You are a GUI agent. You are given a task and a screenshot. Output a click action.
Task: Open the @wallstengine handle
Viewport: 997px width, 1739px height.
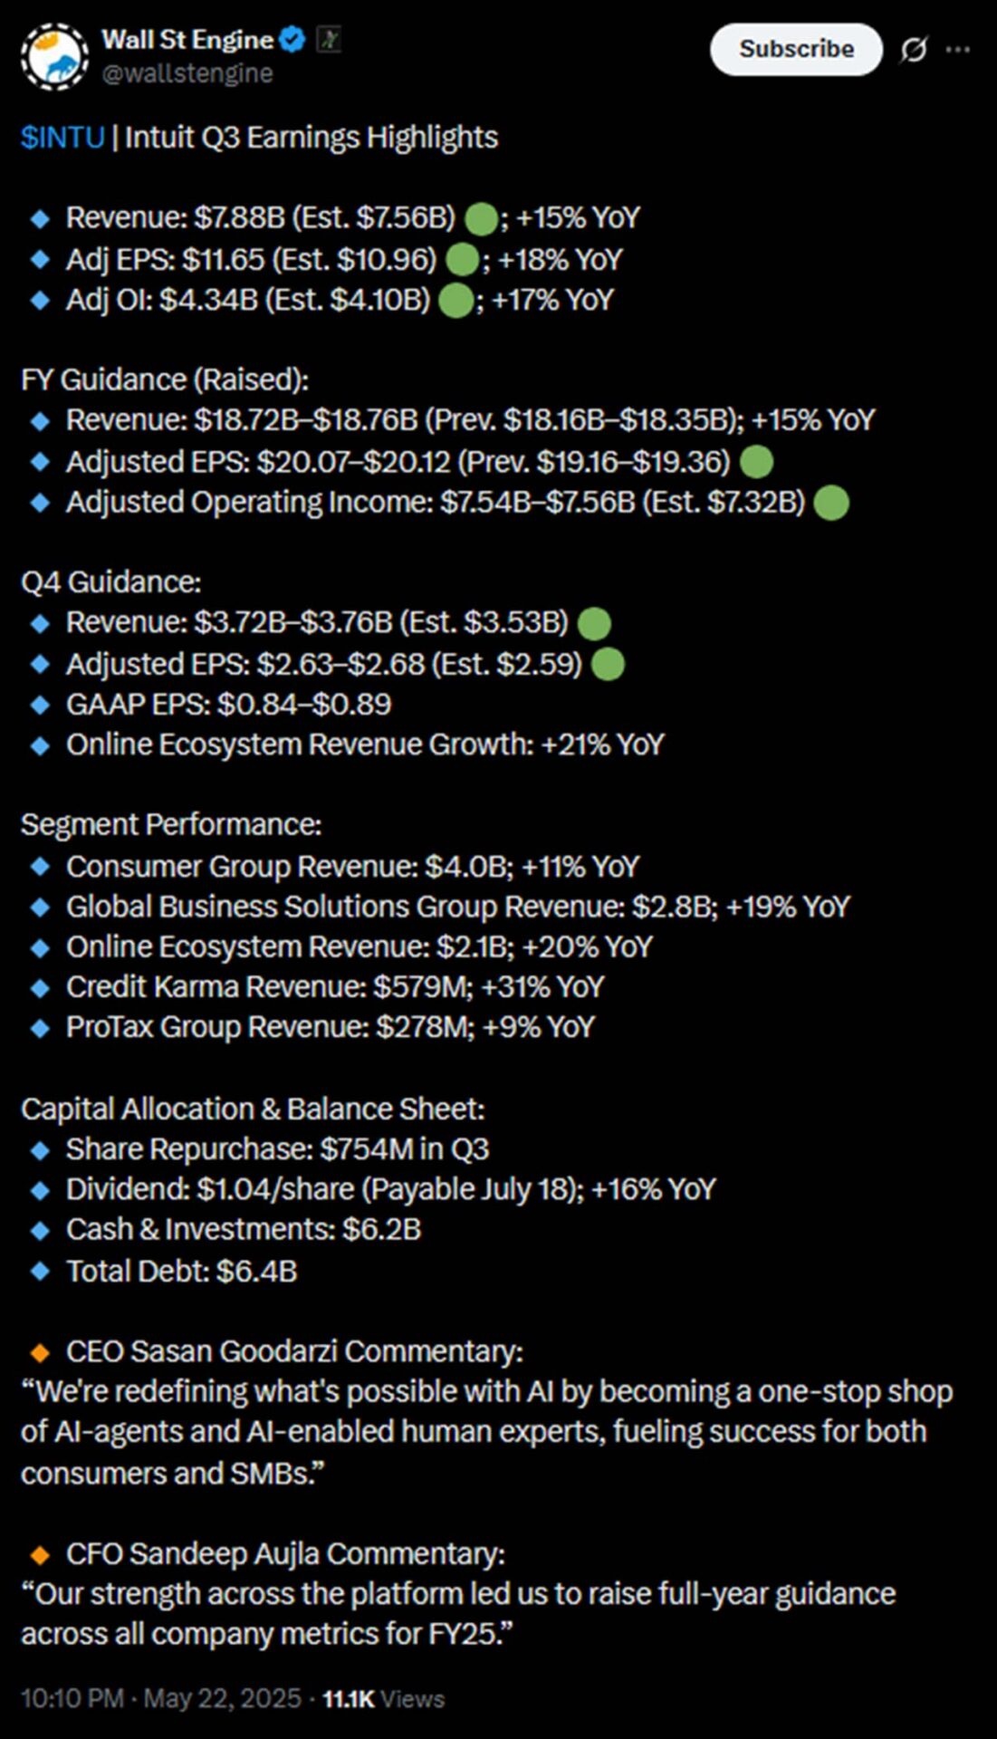(187, 73)
